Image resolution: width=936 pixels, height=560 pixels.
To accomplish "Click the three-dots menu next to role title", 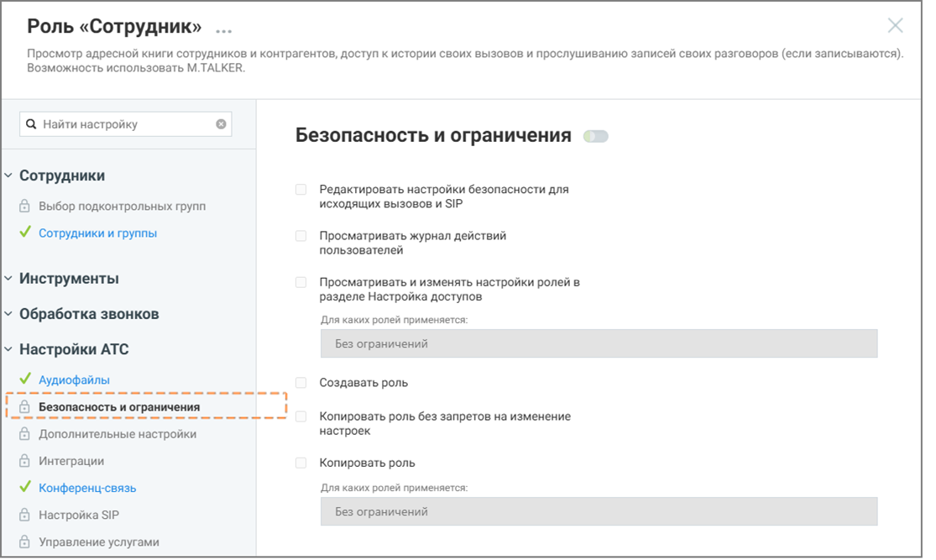I will [224, 30].
